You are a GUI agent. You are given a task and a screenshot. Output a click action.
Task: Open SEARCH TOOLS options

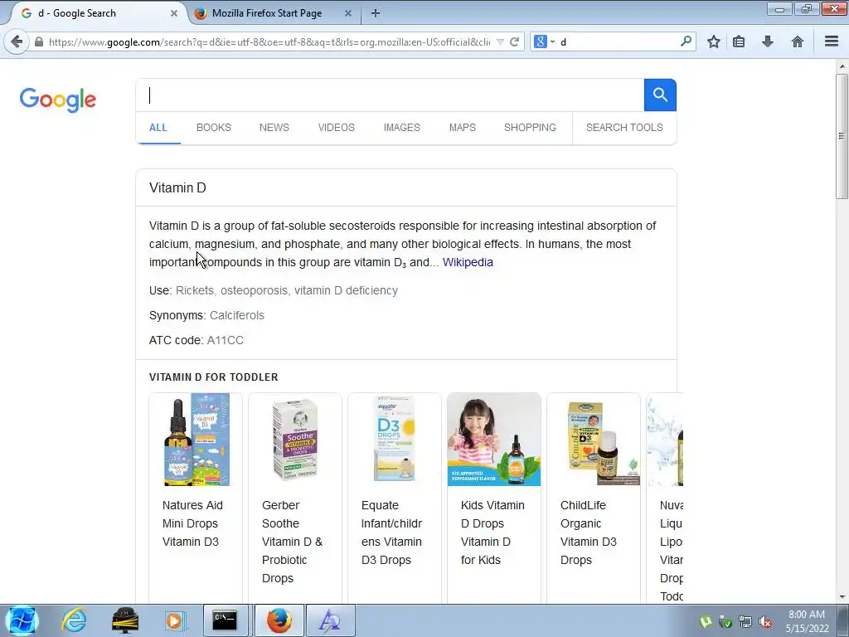[624, 127]
